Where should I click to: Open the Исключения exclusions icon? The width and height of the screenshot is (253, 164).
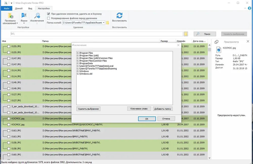point(37,16)
